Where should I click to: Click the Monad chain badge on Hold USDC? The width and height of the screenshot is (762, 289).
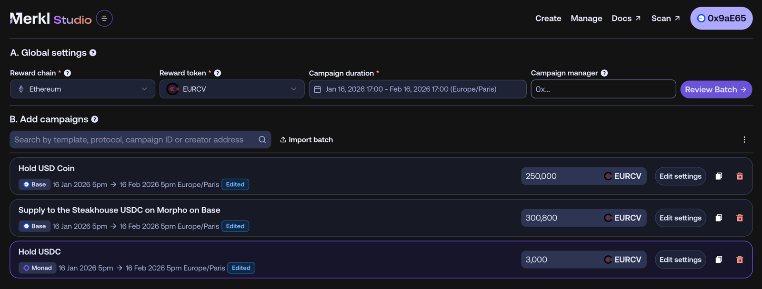click(x=37, y=268)
